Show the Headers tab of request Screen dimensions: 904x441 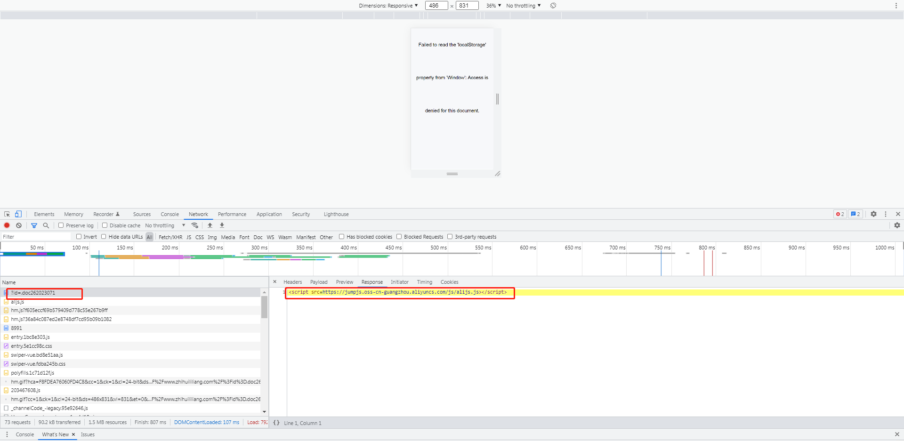pyautogui.click(x=293, y=282)
